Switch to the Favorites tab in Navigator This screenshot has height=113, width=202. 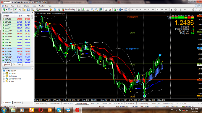[17, 102]
